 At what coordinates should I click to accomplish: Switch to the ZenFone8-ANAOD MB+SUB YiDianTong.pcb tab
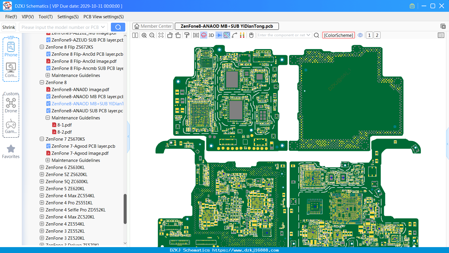pos(227,26)
